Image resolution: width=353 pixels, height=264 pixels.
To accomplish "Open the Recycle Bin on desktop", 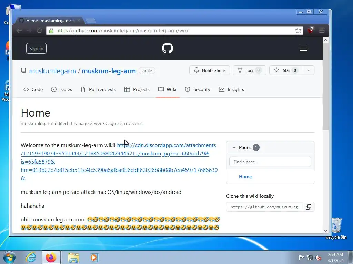I will [336, 228].
